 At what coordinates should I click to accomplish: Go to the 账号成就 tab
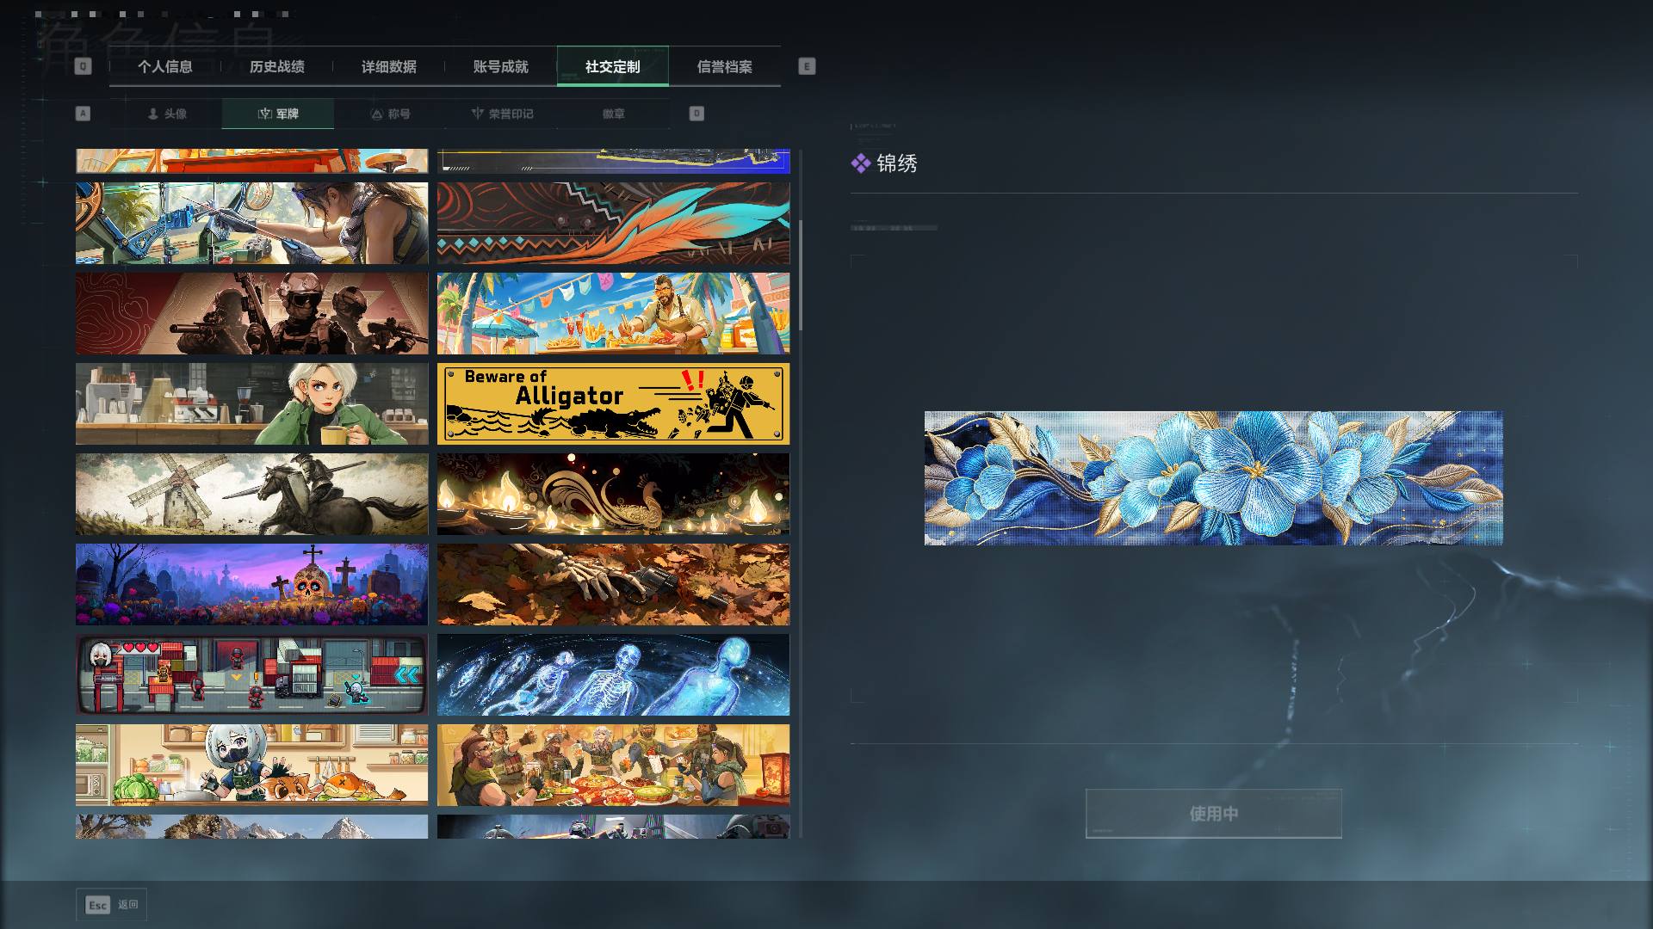[500, 66]
